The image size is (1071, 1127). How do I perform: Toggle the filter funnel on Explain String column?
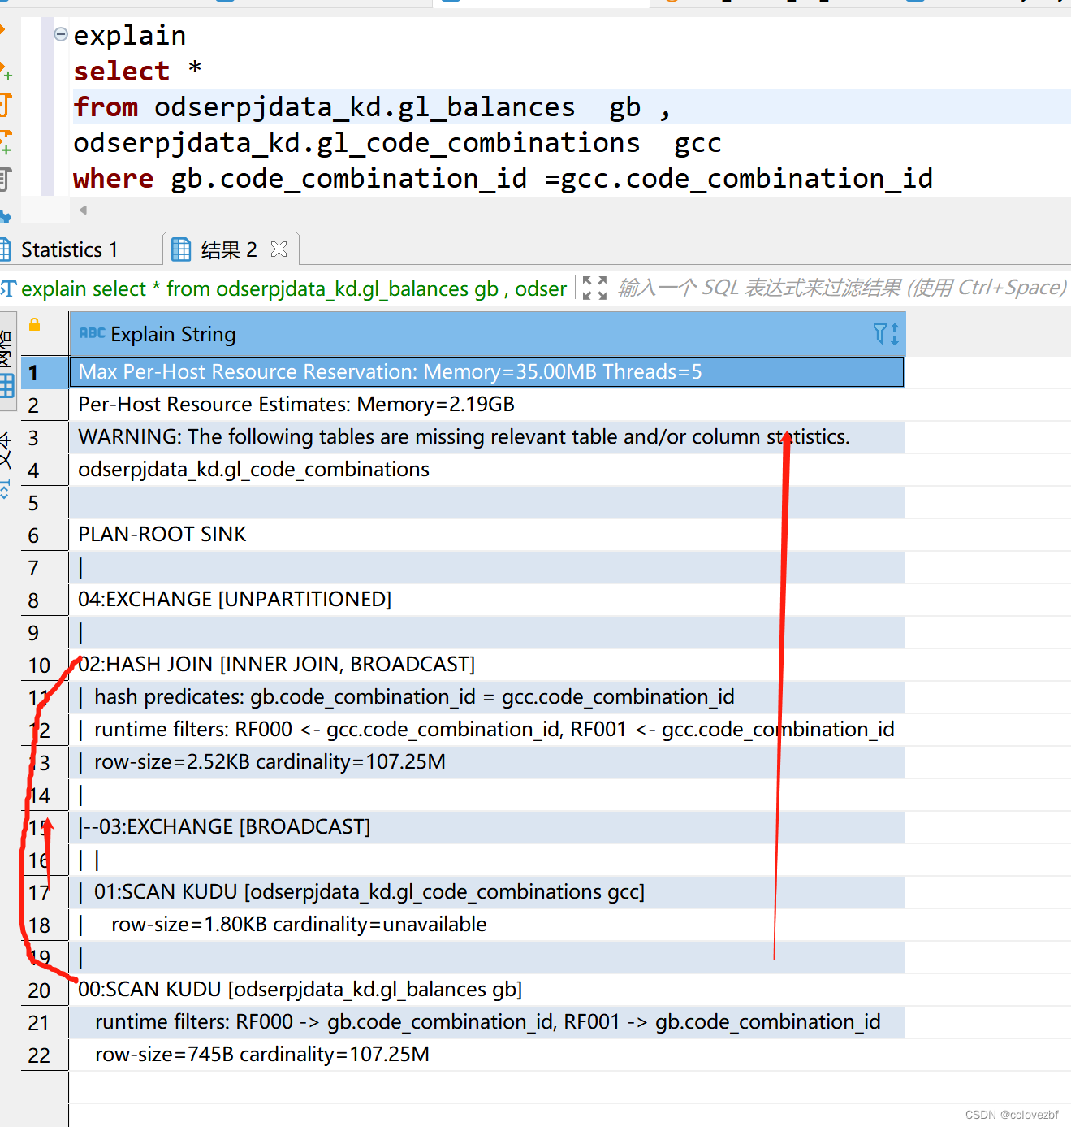[x=879, y=333]
